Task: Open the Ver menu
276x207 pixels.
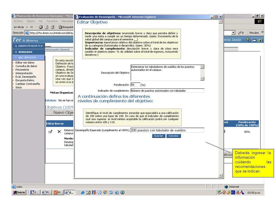Action: tap(41, 21)
